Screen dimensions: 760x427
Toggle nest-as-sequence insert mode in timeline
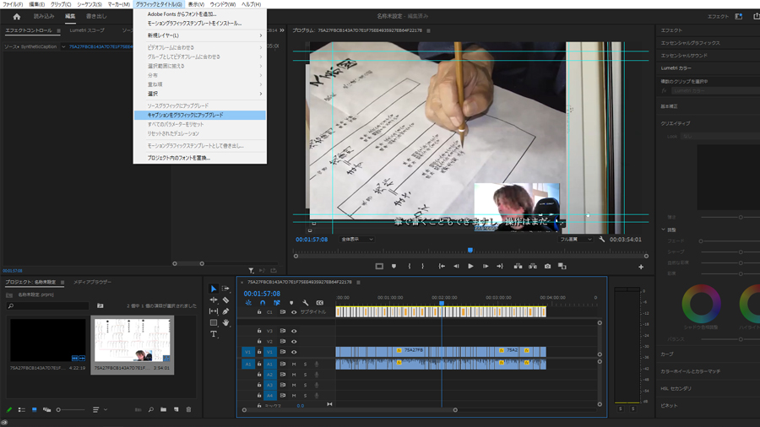248,303
